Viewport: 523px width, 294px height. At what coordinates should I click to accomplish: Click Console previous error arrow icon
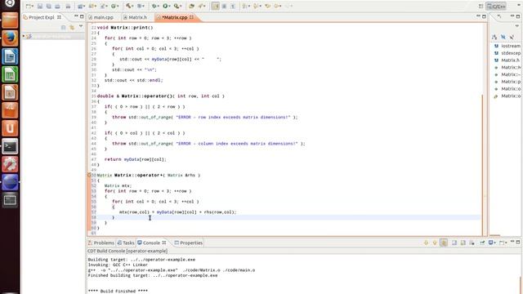click(426, 243)
